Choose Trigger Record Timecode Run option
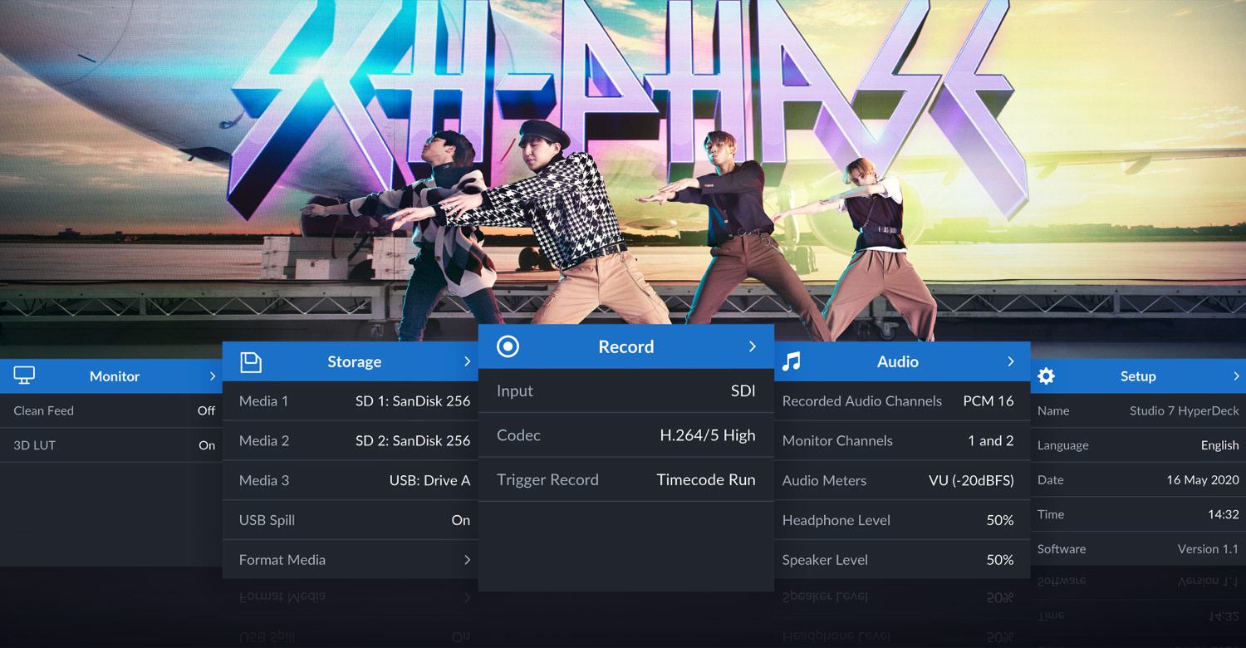This screenshot has width=1246, height=648. (625, 479)
